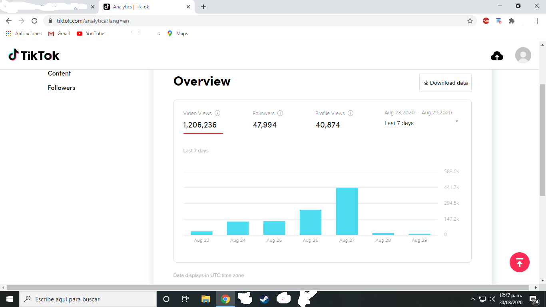Bookmark this page with the star

470,21
